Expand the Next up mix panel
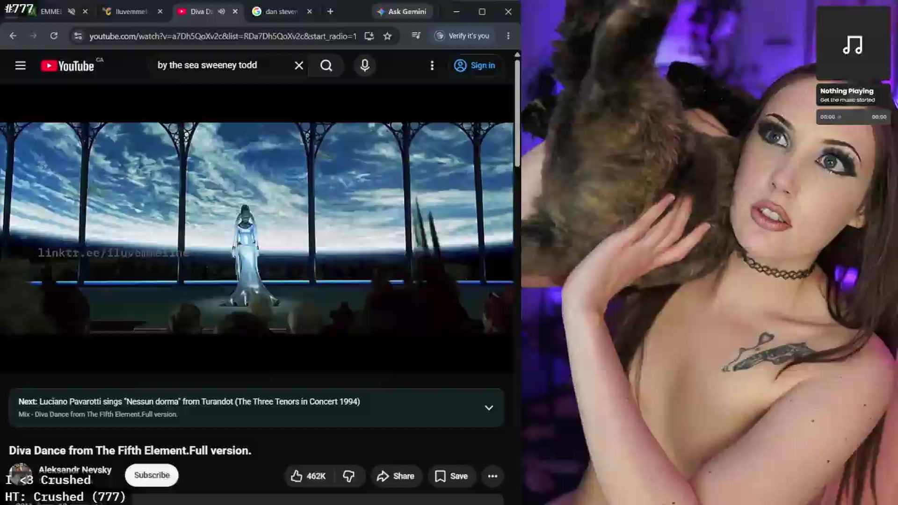898x505 pixels. pos(489,408)
